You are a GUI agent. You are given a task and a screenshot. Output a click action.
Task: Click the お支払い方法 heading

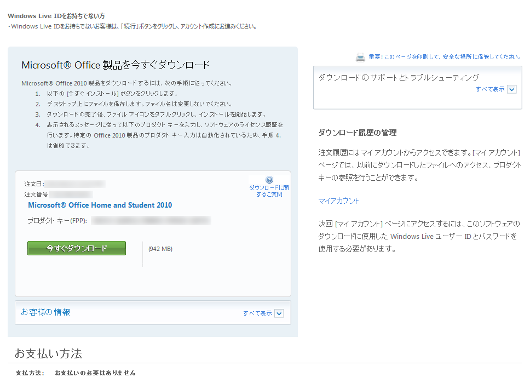click(x=48, y=353)
